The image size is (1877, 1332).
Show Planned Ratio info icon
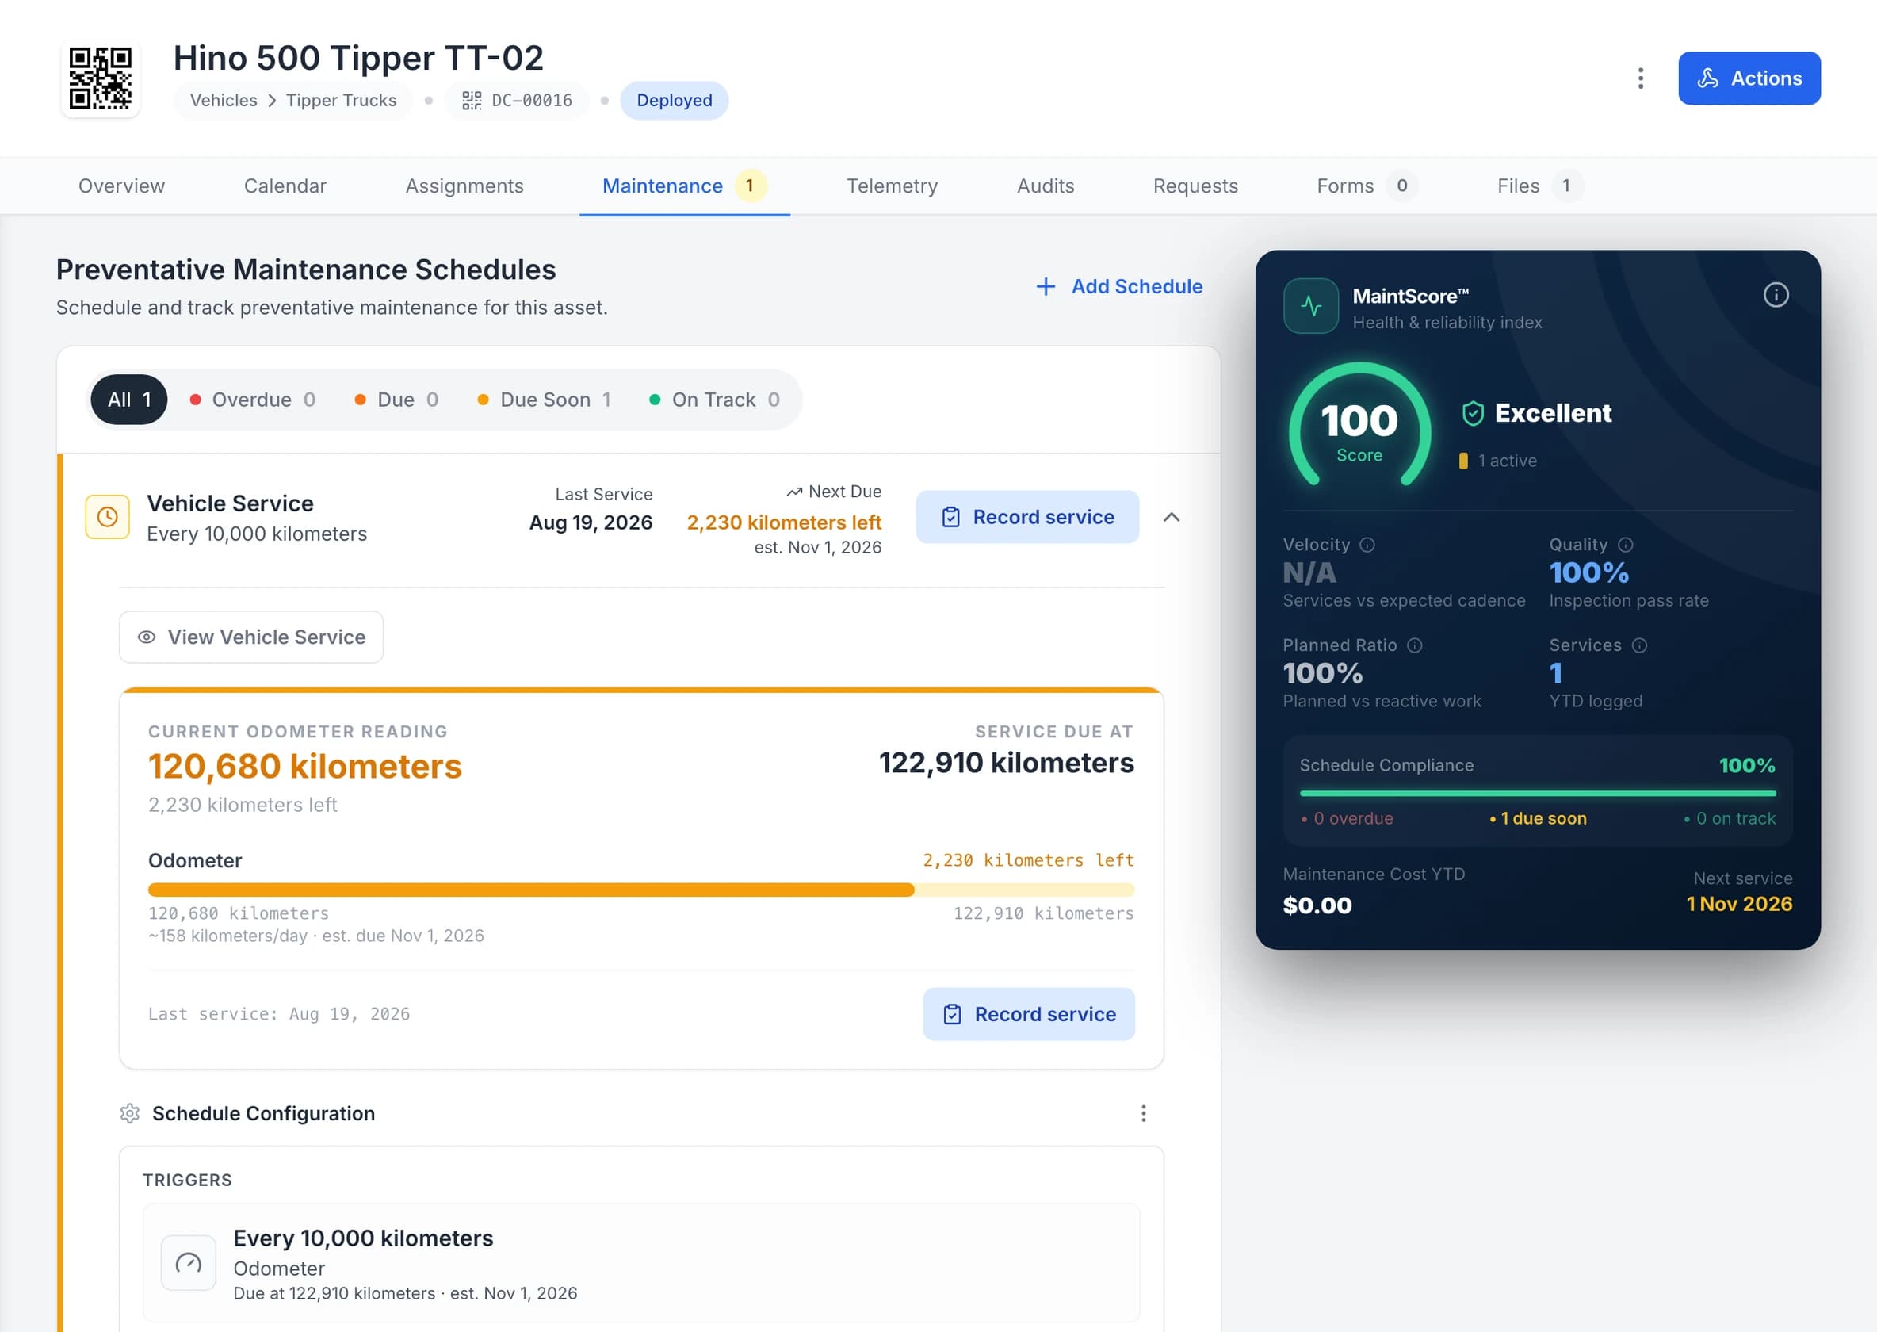(1415, 645)
